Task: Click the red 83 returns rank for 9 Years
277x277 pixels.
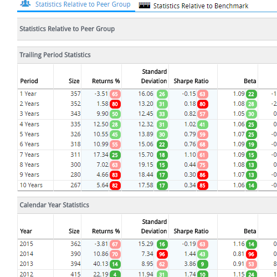Action: pos(115,175)
